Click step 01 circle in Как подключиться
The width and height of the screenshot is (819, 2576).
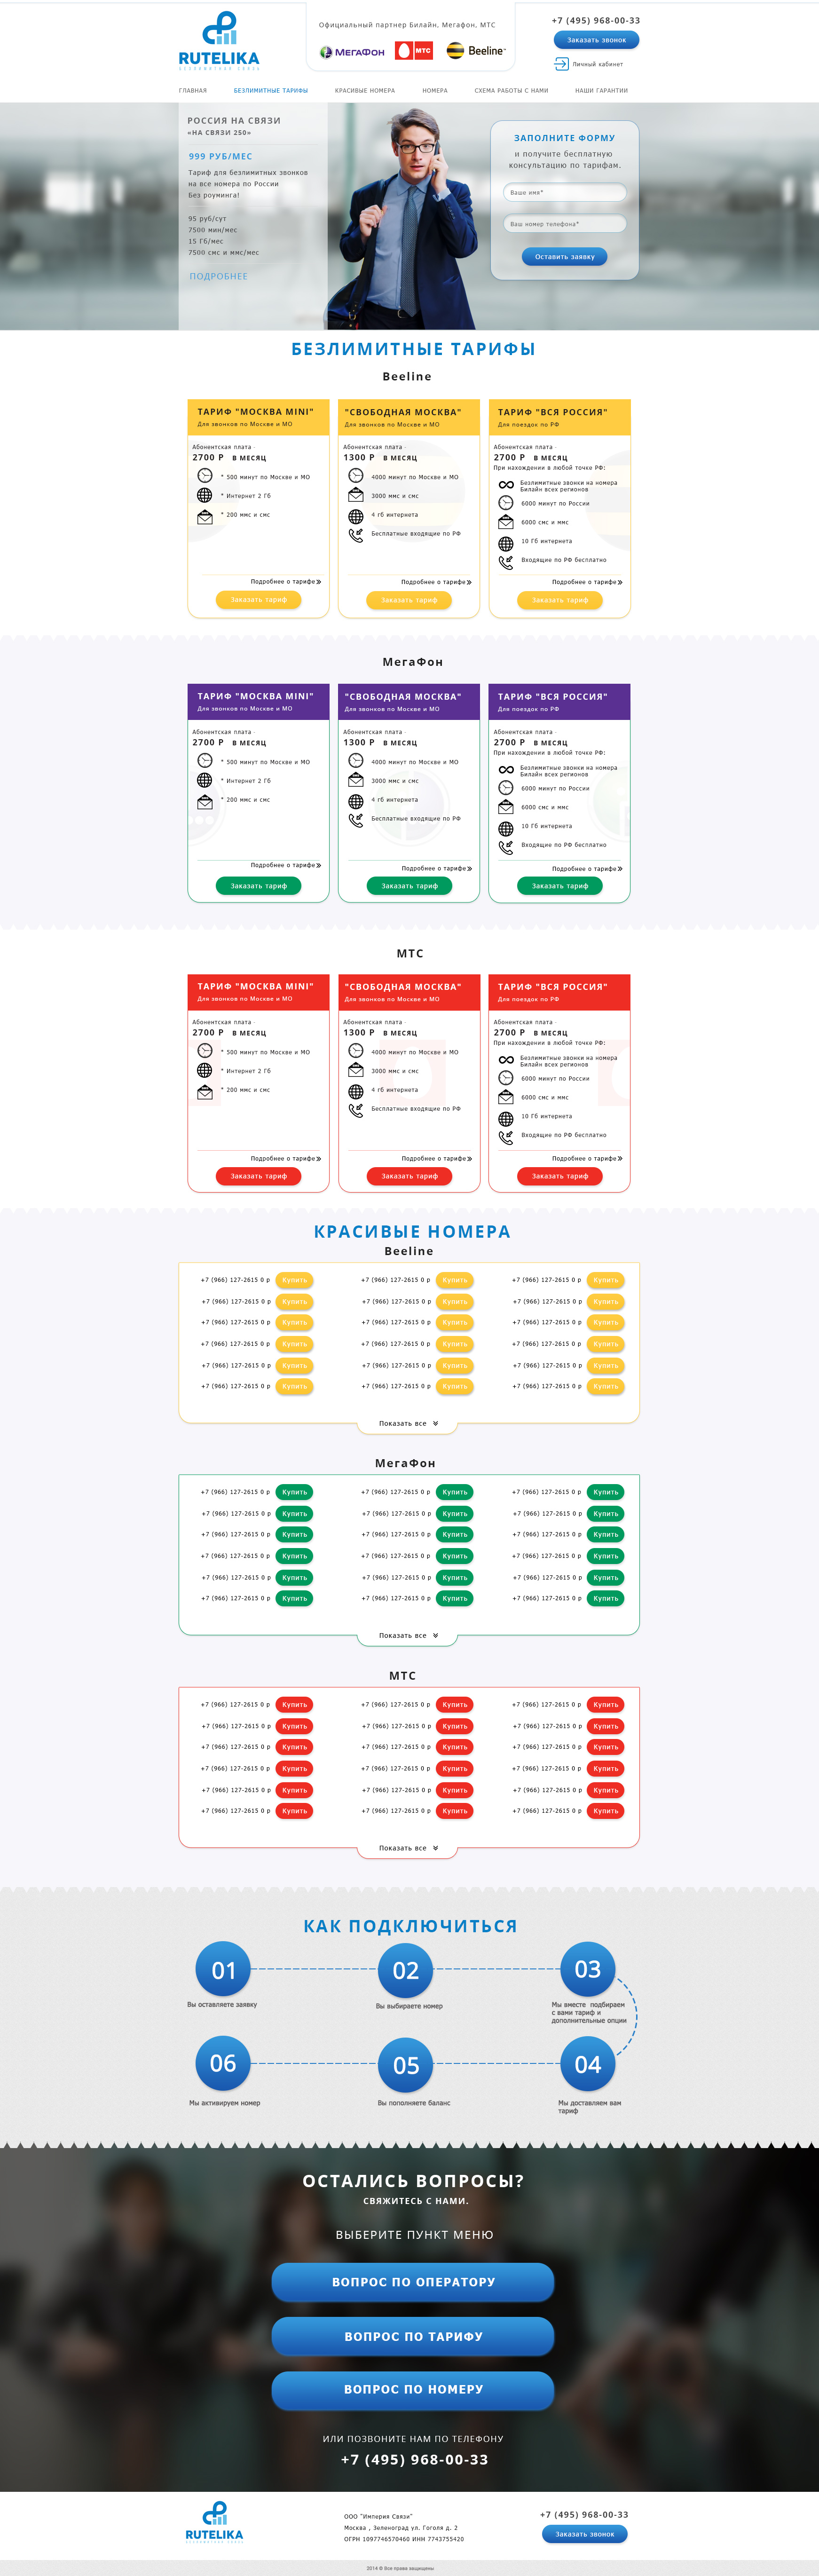pos(223,1970)
